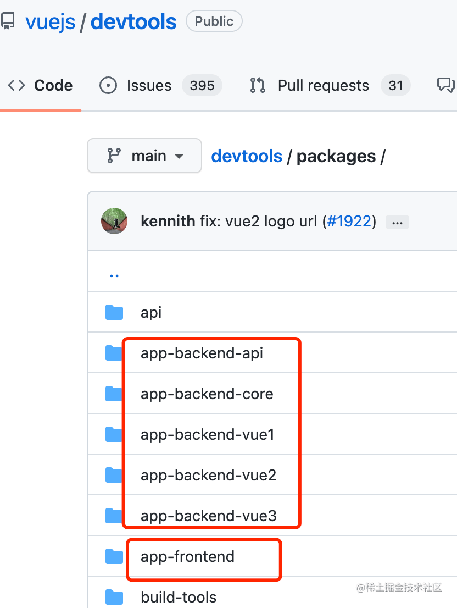
Task: Open the app-backend-api folder
Action: pyautogui.click(x=202, y=353)
